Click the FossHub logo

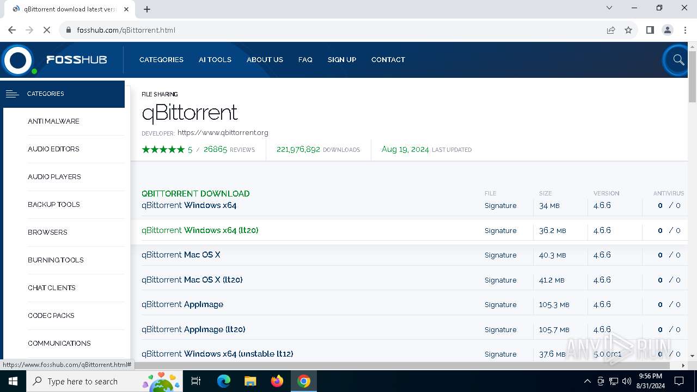pos(54,60)
